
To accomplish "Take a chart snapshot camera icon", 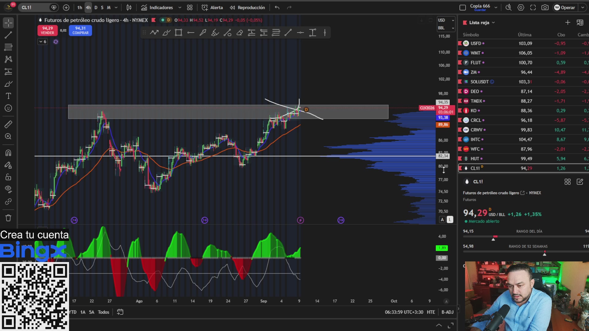I will 545,7.
